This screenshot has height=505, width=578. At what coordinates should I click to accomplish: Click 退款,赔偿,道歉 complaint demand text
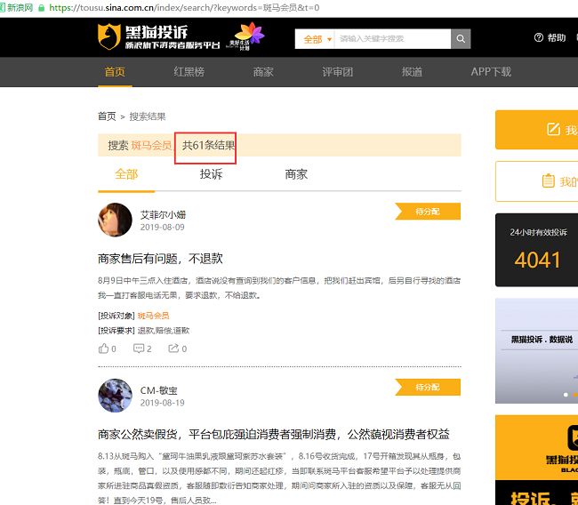(164, 331)
